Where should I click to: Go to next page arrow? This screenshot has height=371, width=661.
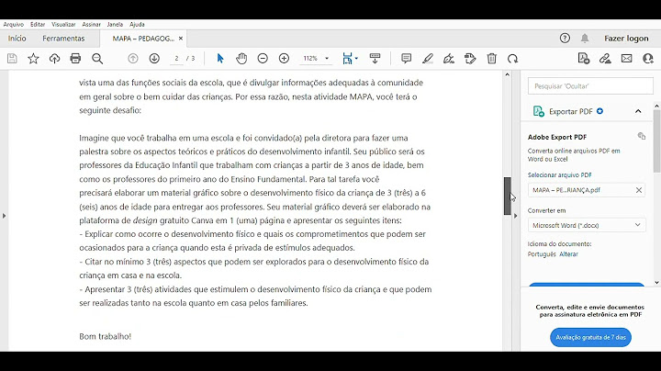click(x=154, y=59)
